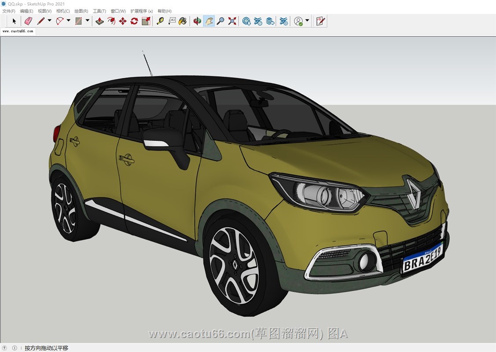Screen dimensions: 496x352
Task: Open the Ruby console editor icon
Action: (x=320, y=21)
